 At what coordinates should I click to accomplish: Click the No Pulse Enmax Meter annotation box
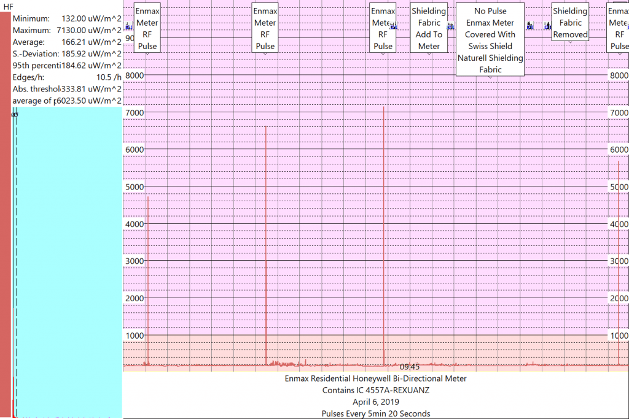pyautogui.click(x=490, y=40)
